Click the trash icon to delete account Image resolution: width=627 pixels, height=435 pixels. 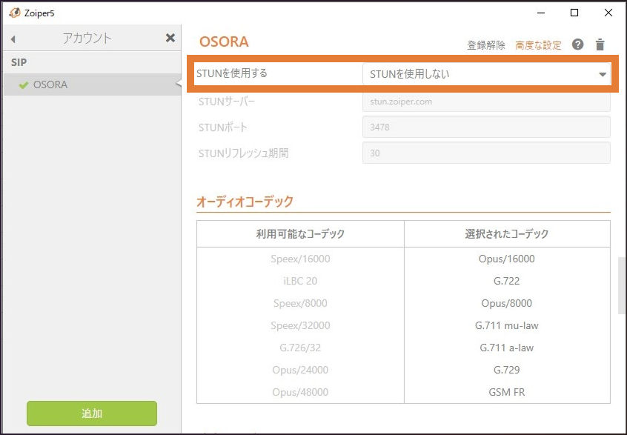(x=600, y=44)
